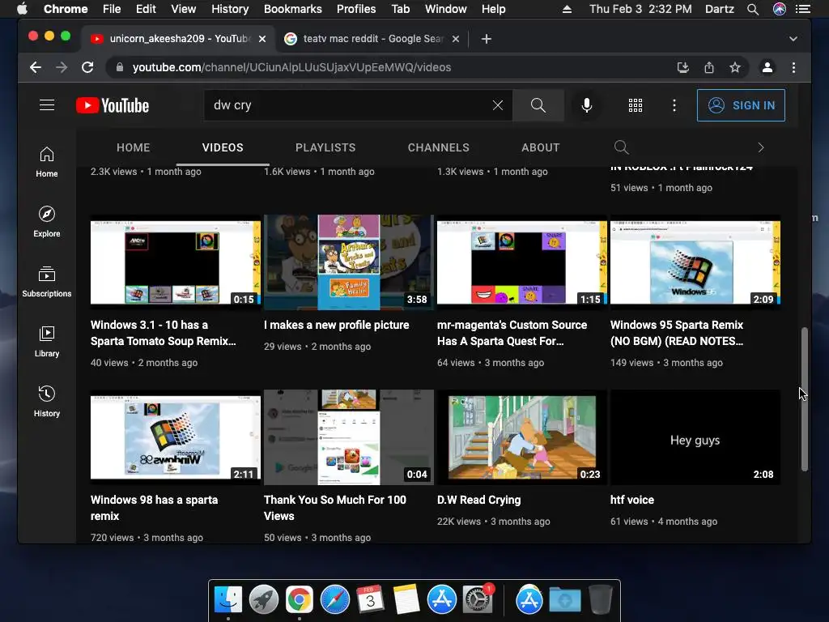Close the unicorn_akeesha209 YouTube tab
This screenshot has height=622, width=829.
[262, 39]
